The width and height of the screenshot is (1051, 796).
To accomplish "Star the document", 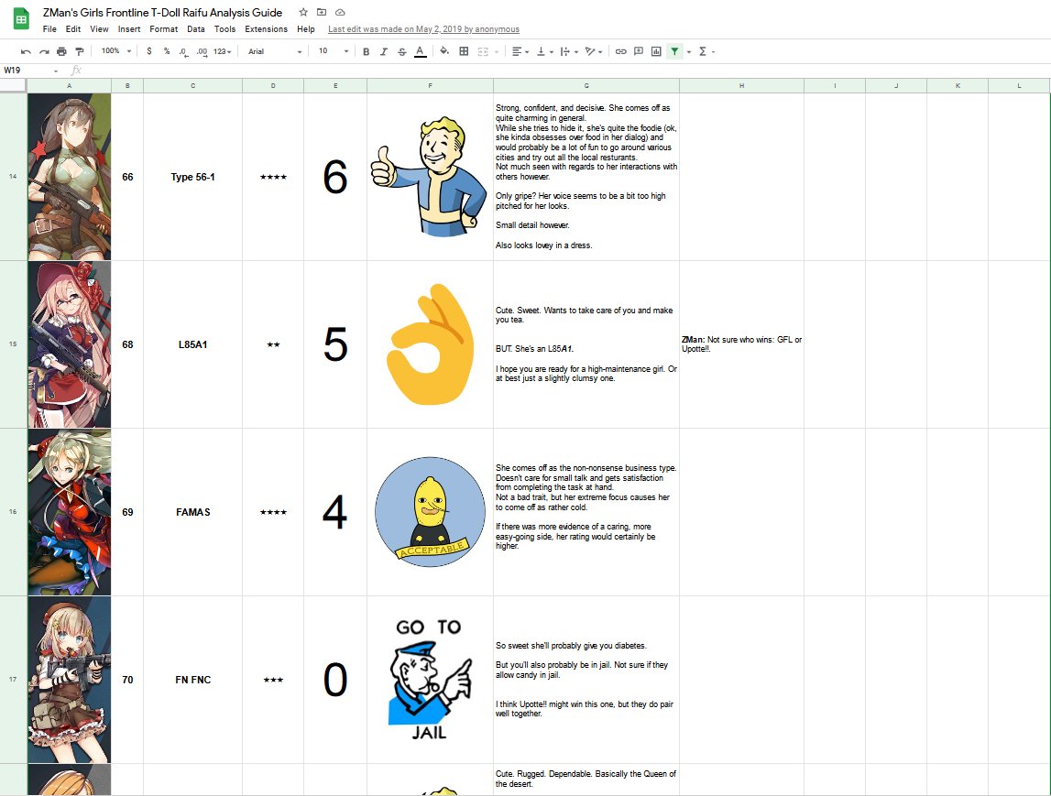I will pyautogui.click(x=303, y=12).
